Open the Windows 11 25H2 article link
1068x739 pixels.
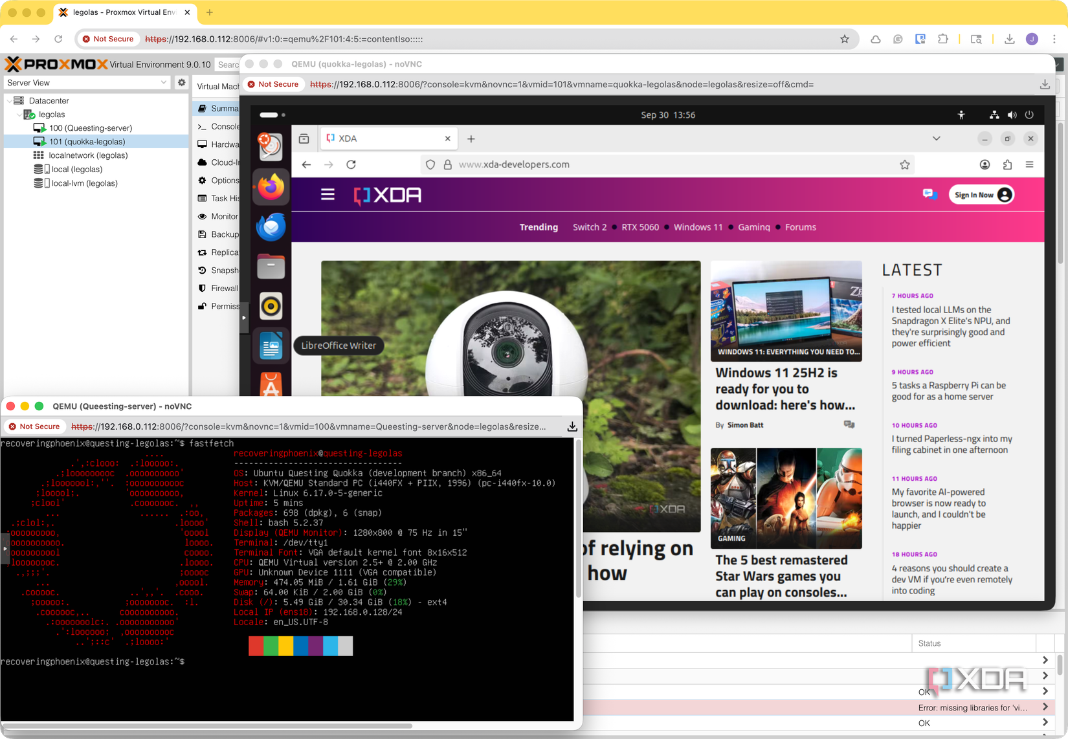tap(785, 389)
